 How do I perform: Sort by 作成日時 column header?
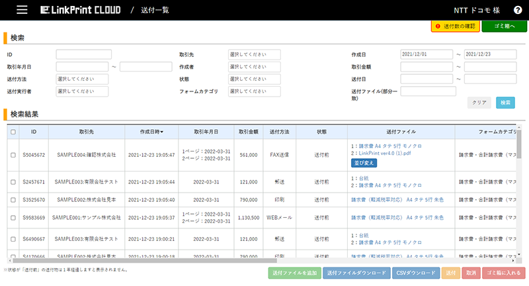[151, 132]
